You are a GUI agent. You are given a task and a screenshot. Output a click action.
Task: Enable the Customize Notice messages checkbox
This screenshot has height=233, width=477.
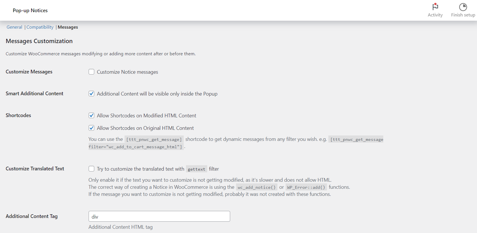click(91, 72)
